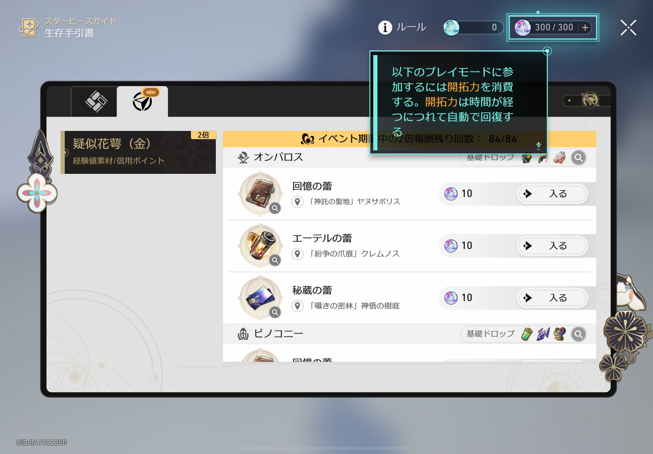Select the tab with NEW badge
Viewport: 653px width, 454px height.
click(x=142, y=101)
